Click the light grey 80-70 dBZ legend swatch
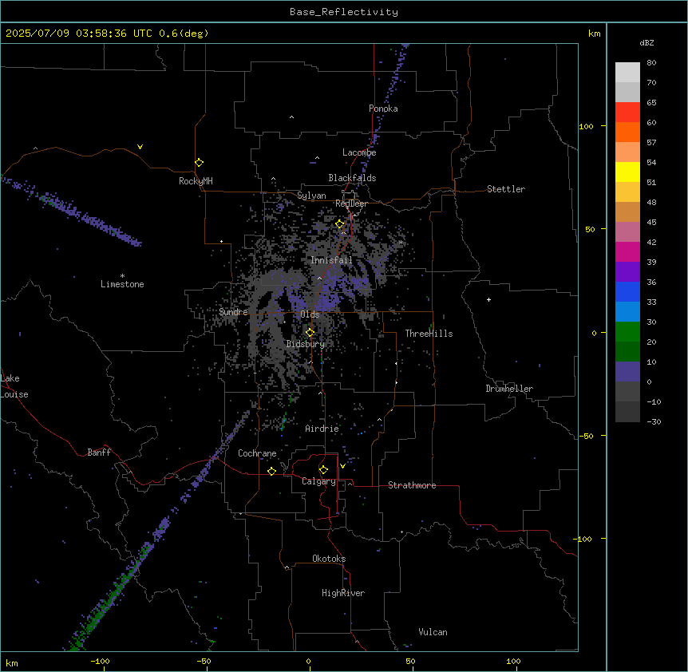The width and height of the screenshot is (688, 672). click(627, 73)
